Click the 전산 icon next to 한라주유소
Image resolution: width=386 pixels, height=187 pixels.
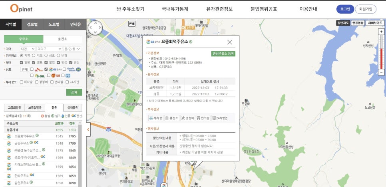coord(32,175)
